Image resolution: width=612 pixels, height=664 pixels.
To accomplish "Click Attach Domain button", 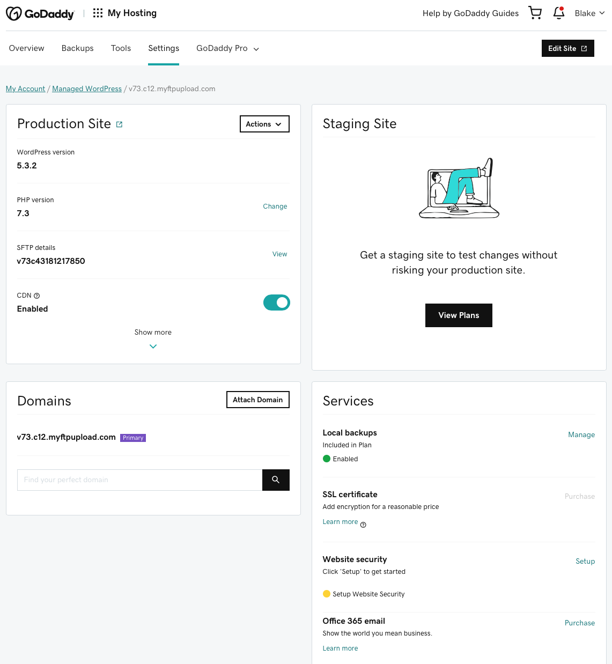I will (x=257, y=400).
